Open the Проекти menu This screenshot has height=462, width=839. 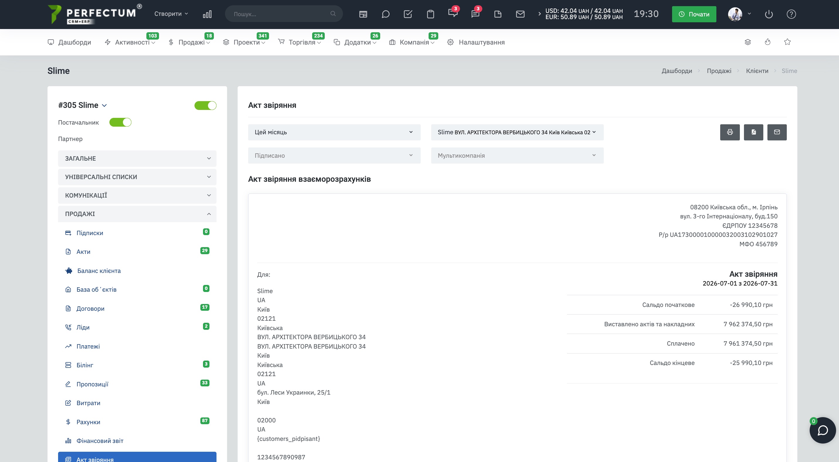click(x=244, y=42)
